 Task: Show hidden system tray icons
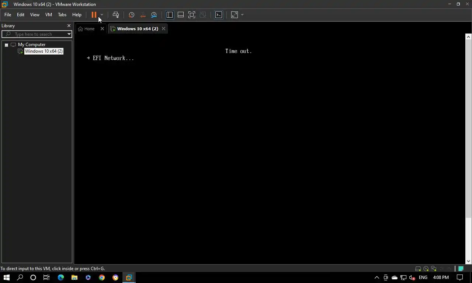(376, 277)
